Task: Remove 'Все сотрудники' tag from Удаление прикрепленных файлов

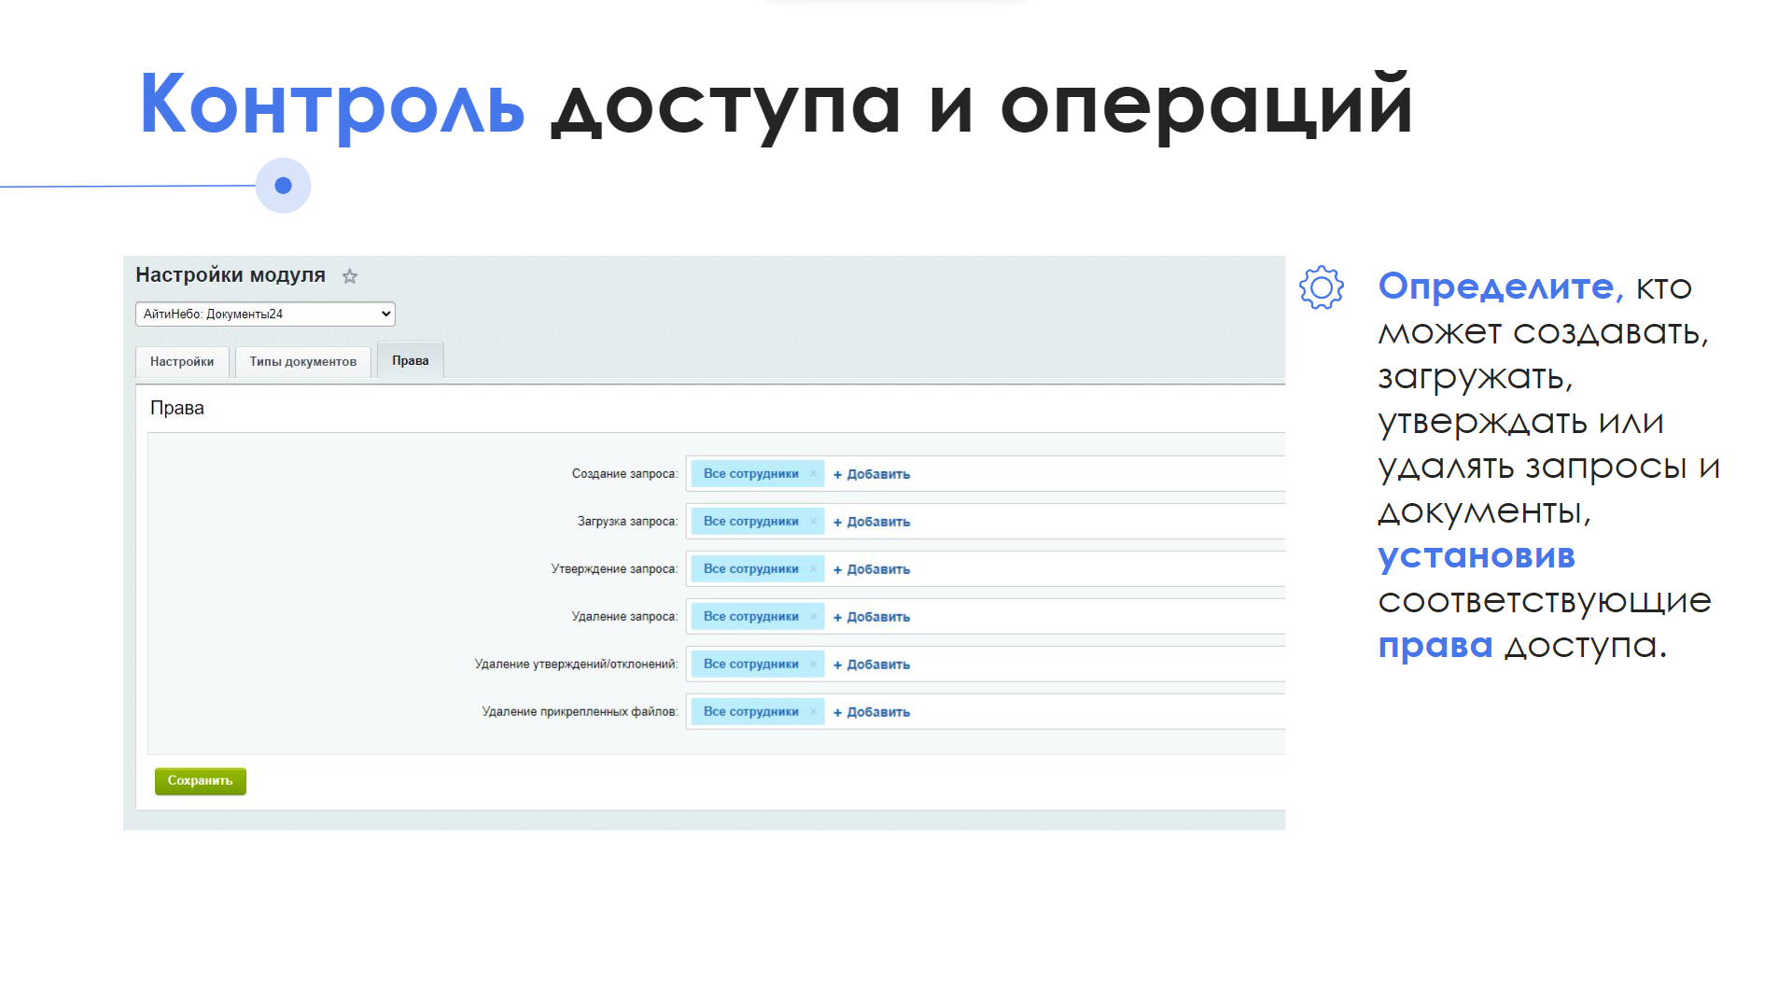Action: 813,712
